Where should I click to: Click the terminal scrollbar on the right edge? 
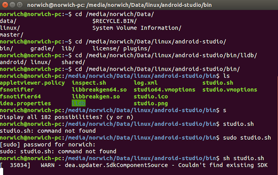tap(277, 126)
